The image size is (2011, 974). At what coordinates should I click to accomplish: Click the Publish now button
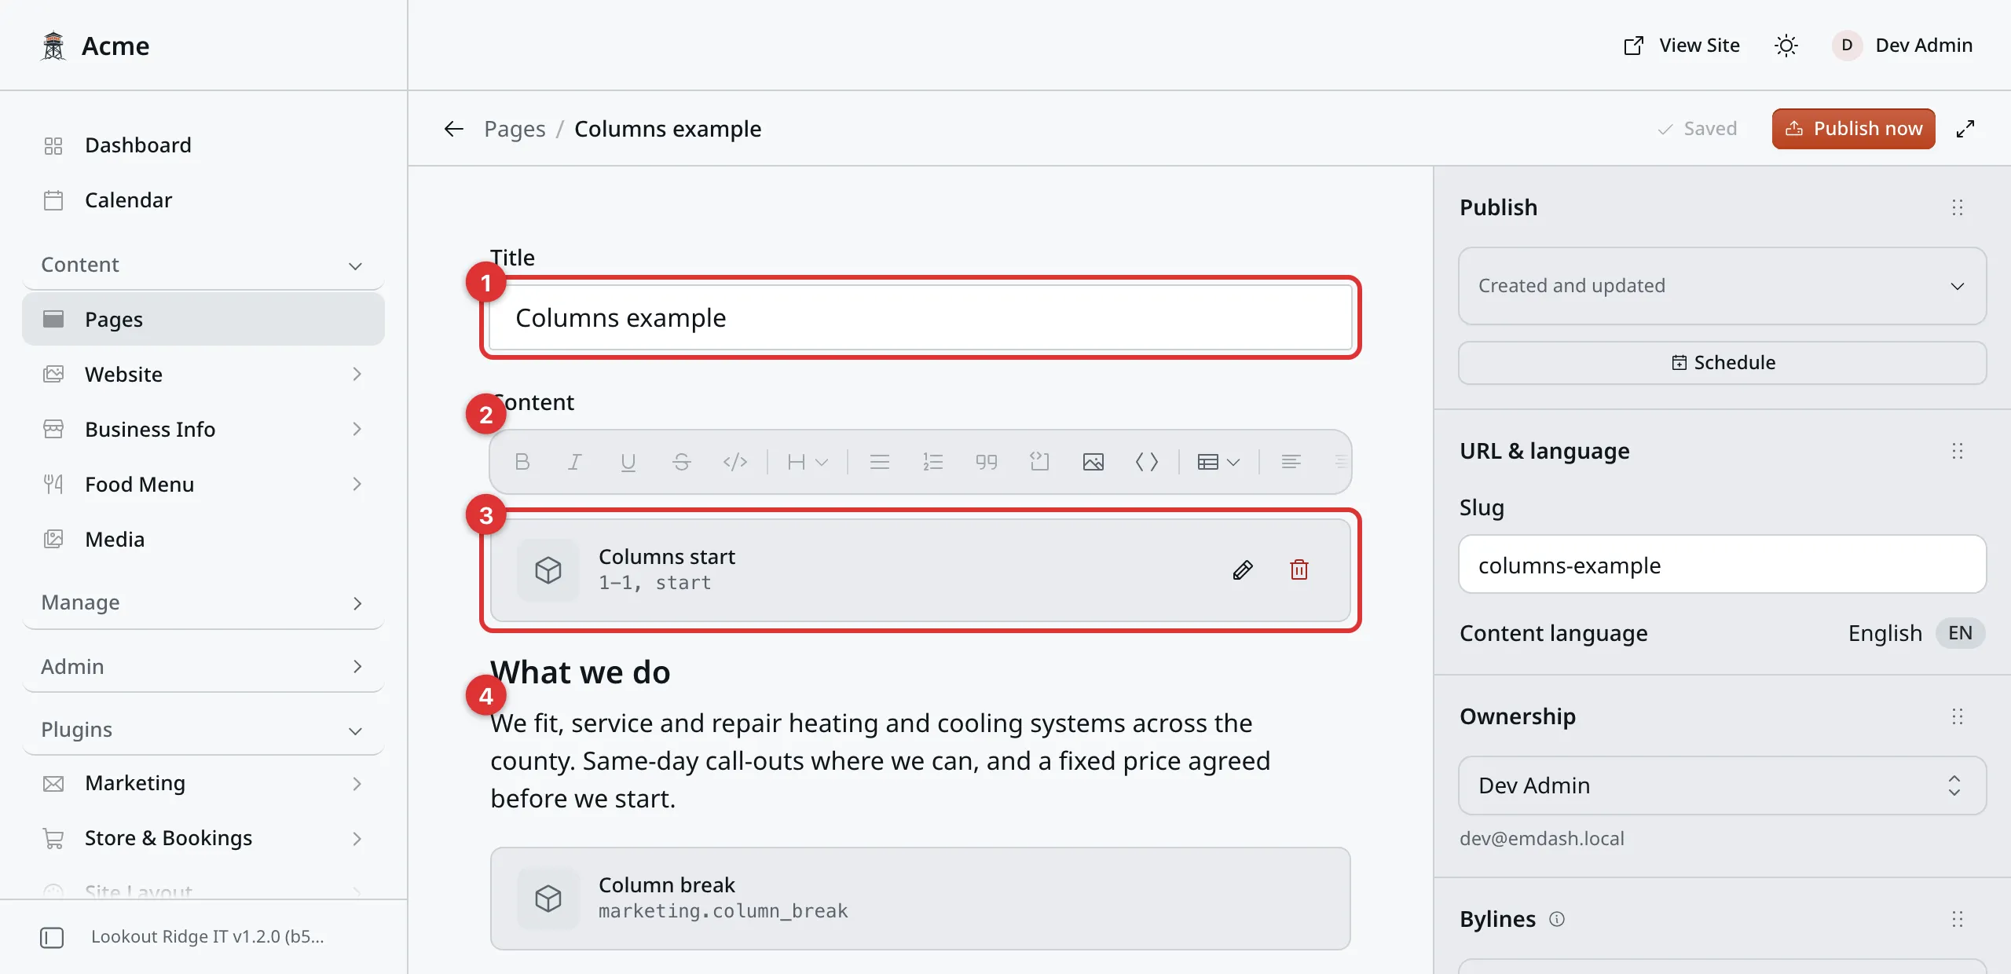[x=1853, y=129]
